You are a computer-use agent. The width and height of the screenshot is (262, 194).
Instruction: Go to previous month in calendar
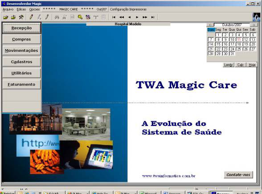[x=210, y=25]
